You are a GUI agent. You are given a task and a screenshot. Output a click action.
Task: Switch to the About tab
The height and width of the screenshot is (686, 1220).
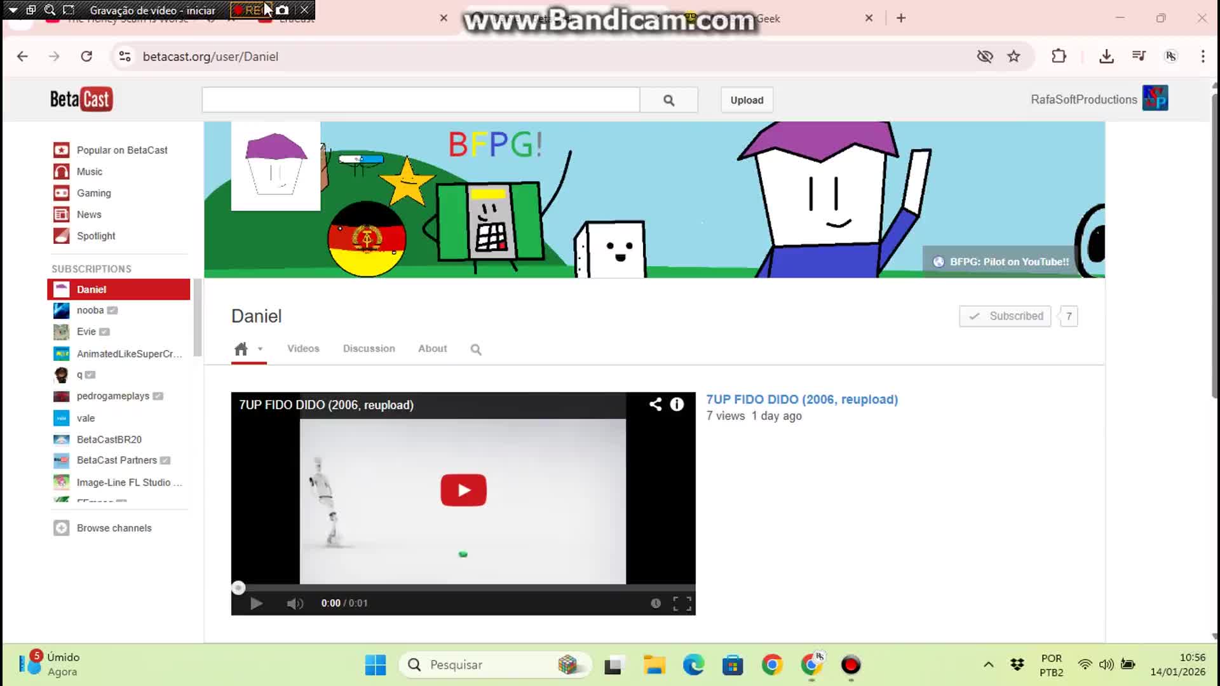[432, 349]
